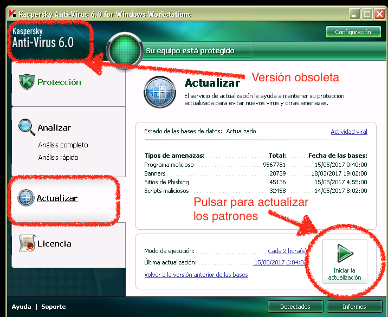
Task: Click the date 14/05/2017 8:02:00
Action: click(x=341, y=191)
